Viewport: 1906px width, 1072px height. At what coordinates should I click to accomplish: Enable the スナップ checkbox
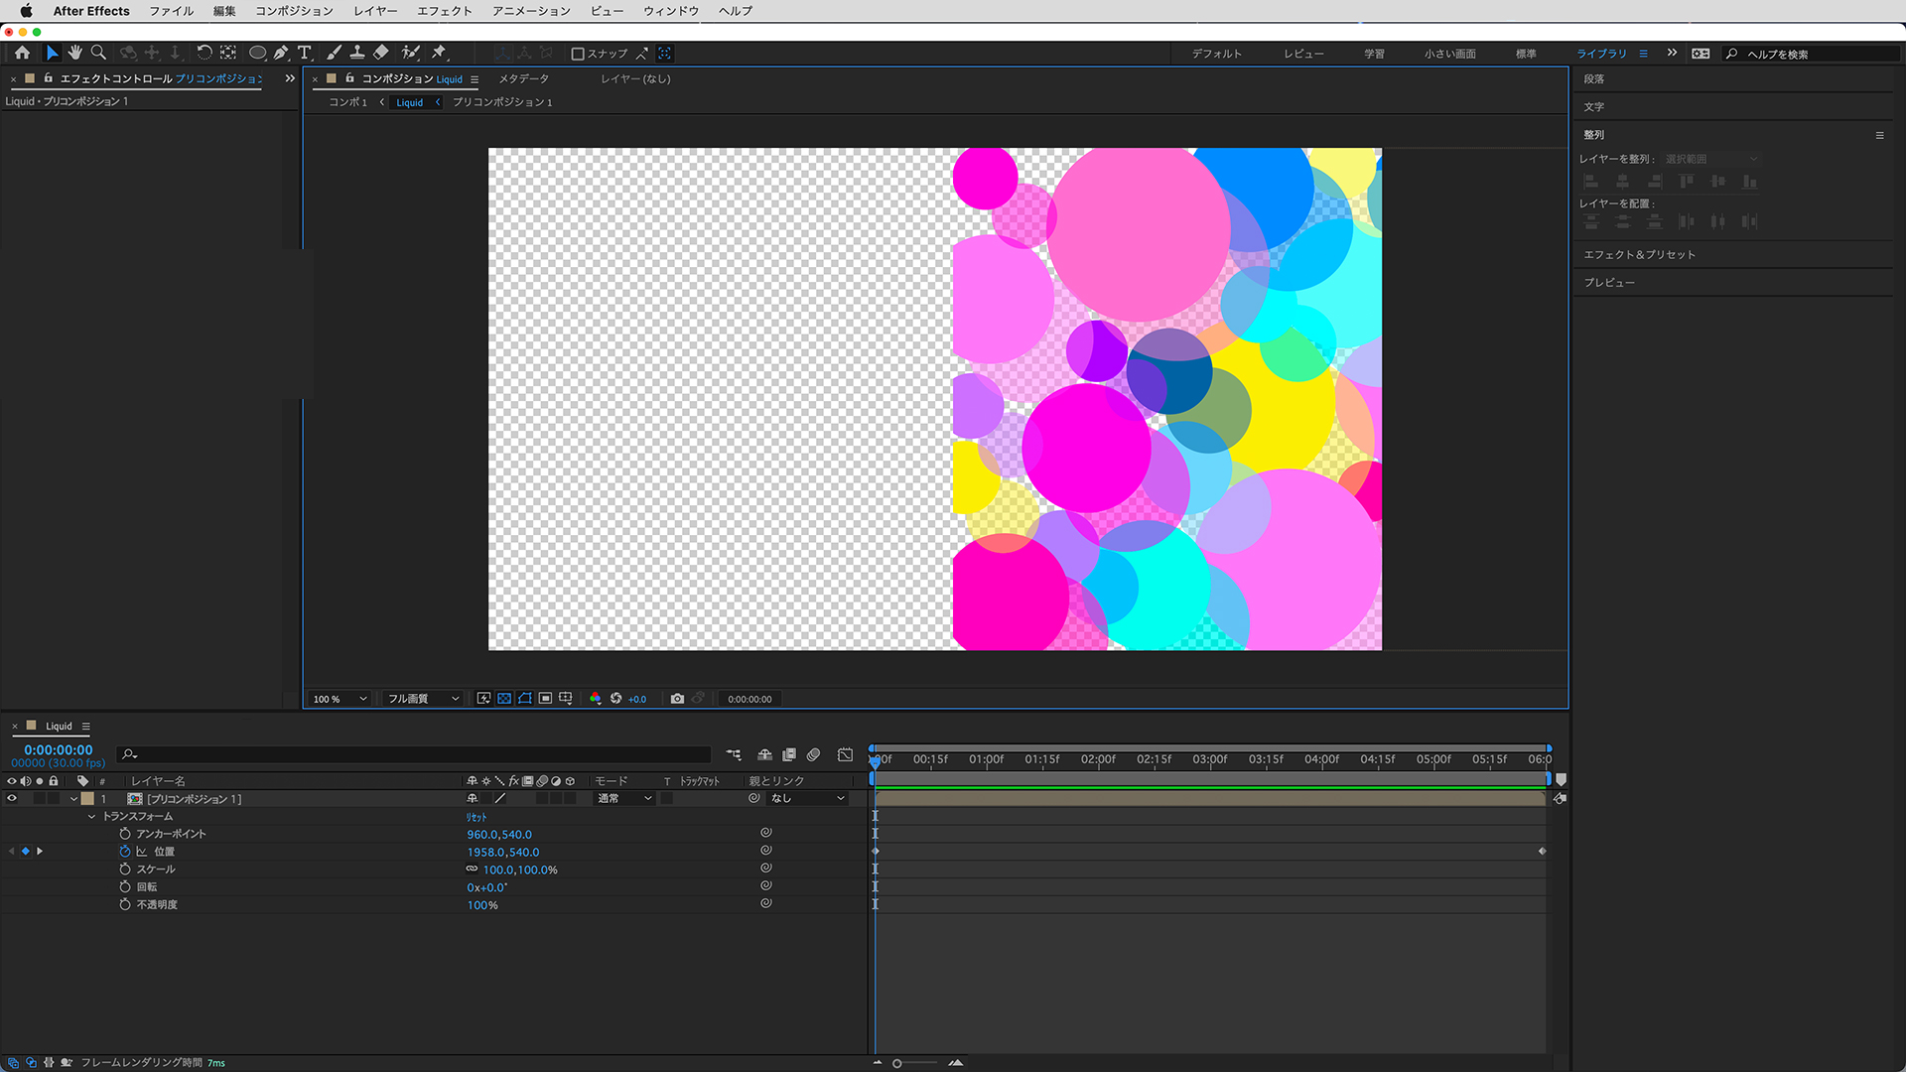click(578, 54)
